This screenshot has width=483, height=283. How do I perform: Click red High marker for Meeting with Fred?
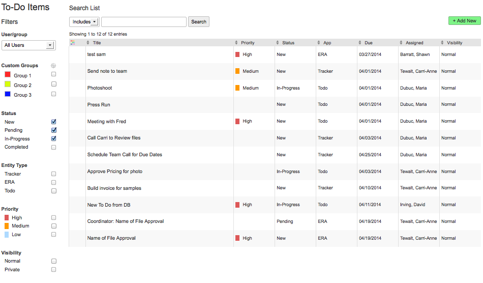pos(237,122)
